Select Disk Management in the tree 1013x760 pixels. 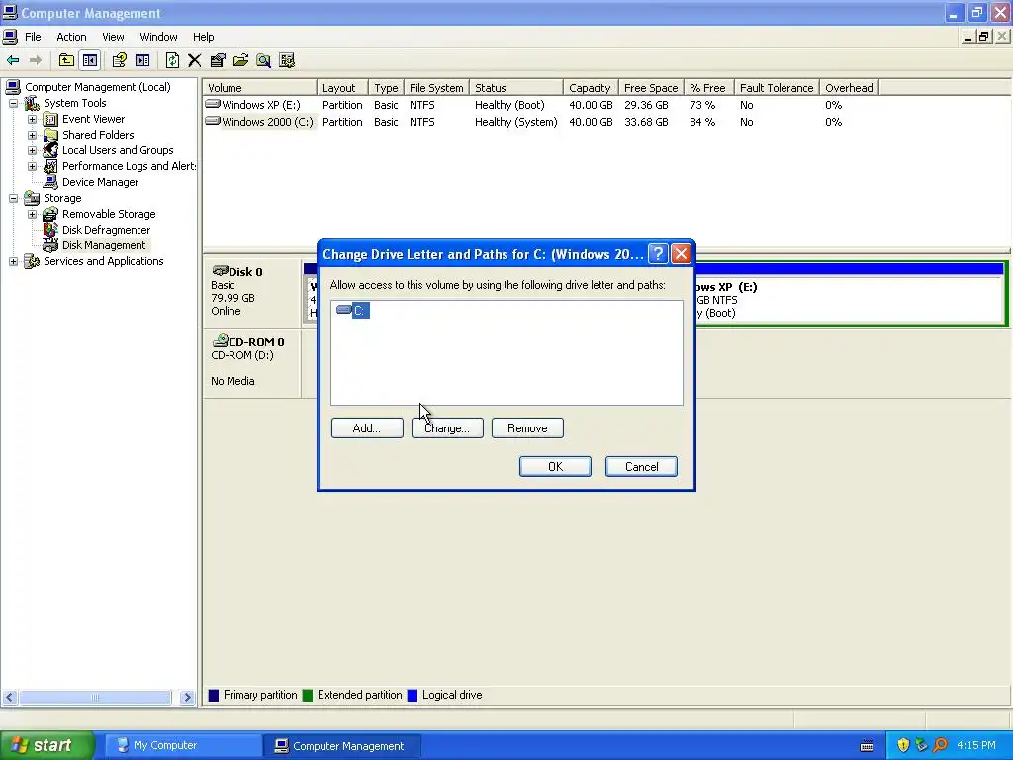[x=104, y=245]
